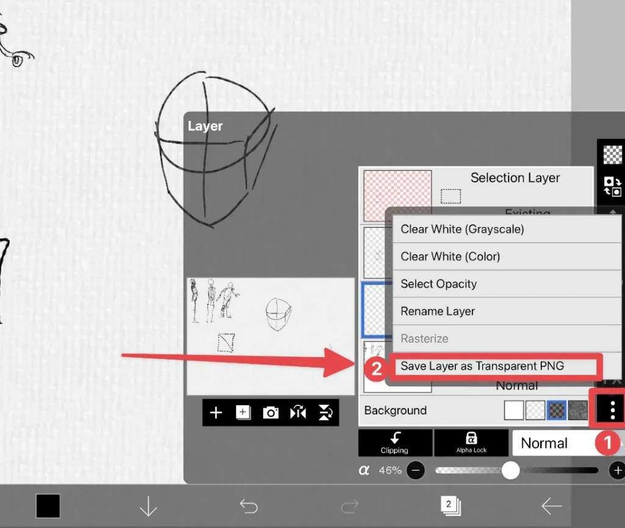This screenshot has width=625, height=528.
Task: Choose Save Layer as Transparent PNG
Action: coord(497,366)
